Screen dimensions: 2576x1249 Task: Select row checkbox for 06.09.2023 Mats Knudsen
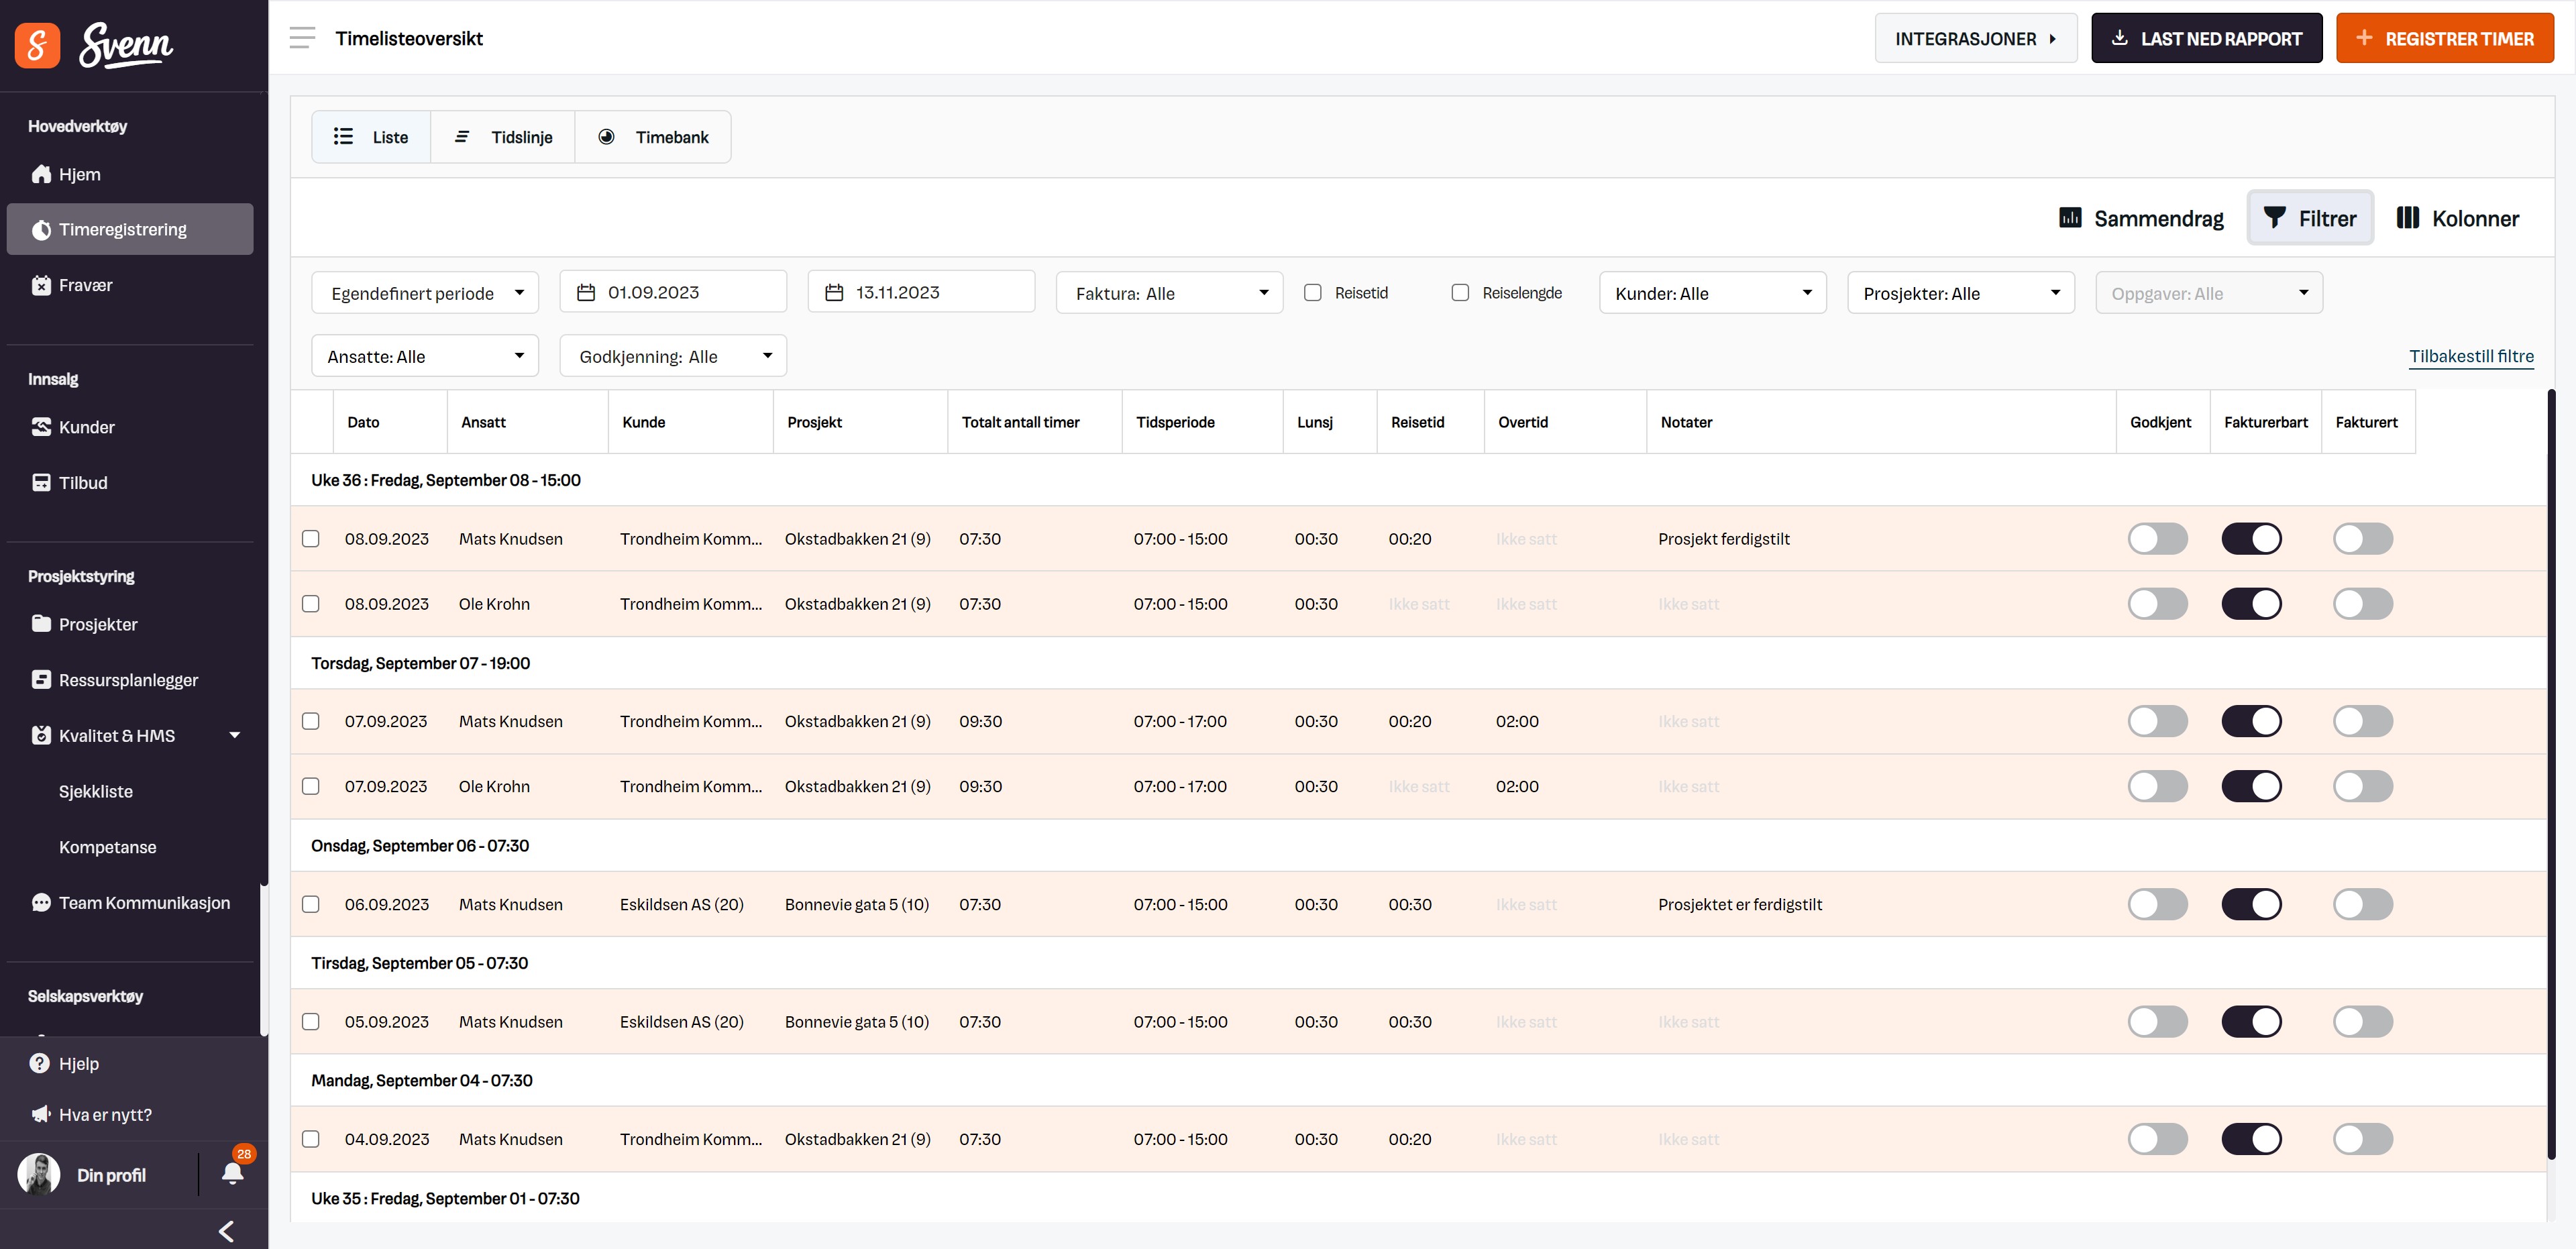(x=311, y=904)
